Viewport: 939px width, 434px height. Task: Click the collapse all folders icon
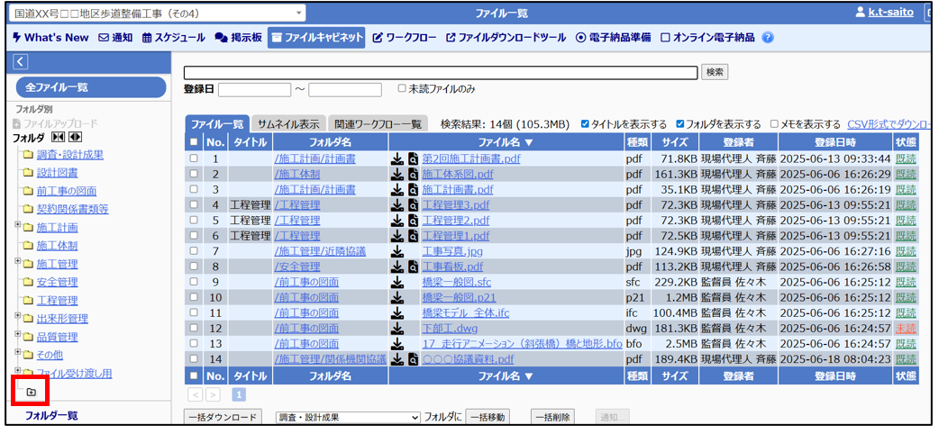pos(58,138)
